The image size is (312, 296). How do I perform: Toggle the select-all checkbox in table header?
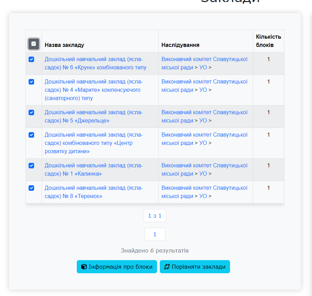pyautogui.click(x=34, y=44)
